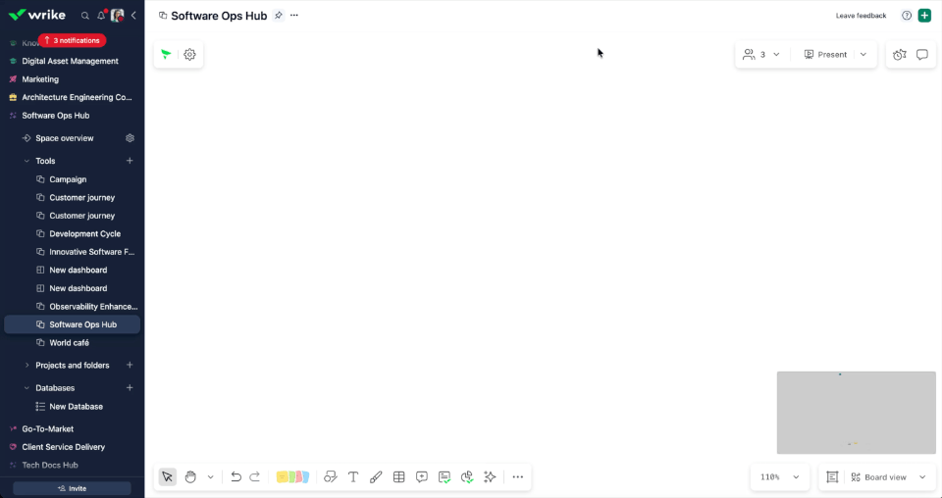Open Go-To-Market space
The image size is (942, 498).
tap(47, 429)
